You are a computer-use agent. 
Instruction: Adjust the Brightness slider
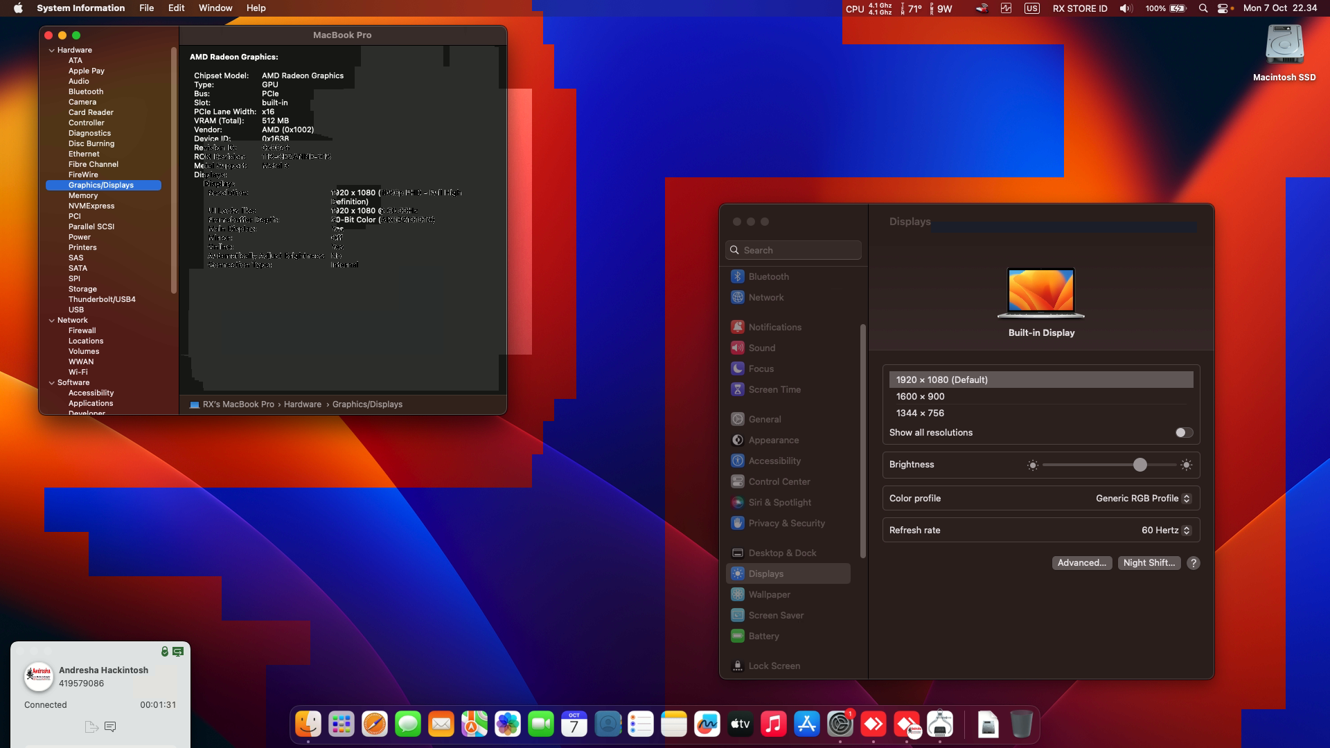(x=1110, y=465)
